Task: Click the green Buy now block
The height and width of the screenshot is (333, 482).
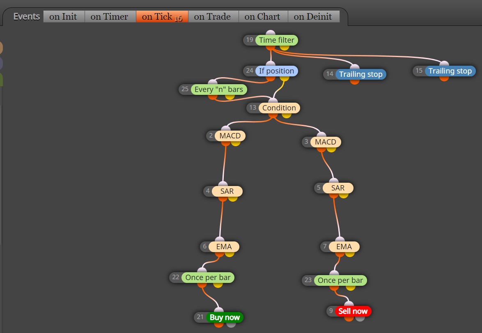Action: point(225,318)
